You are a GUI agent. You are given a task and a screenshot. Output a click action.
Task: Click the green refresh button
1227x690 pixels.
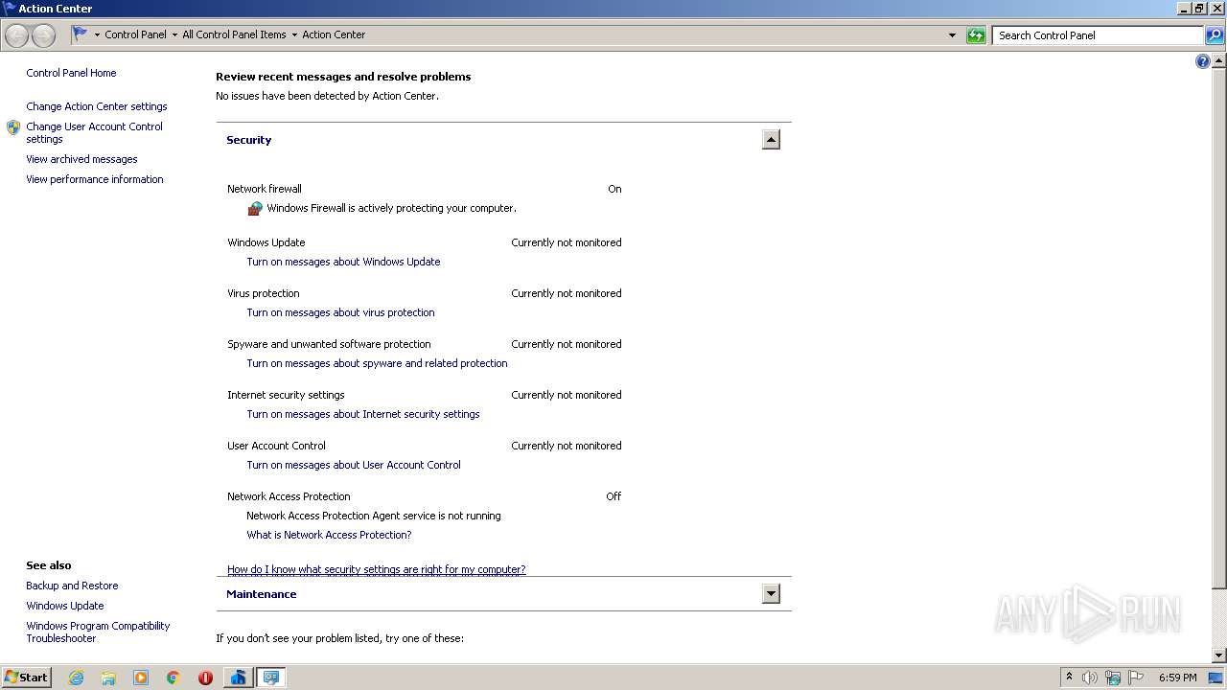(x=976, y=35)
